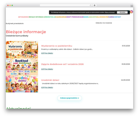Open a new browser tab
139x117 pixels.
click(x=132, y=6)
